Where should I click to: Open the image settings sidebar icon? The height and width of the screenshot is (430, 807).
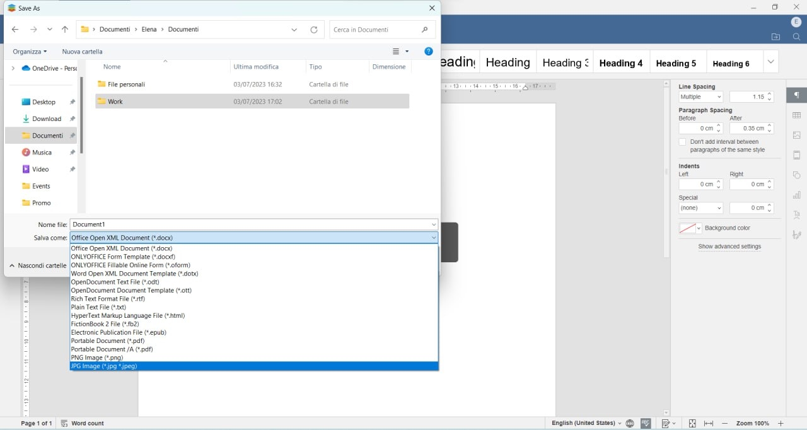796,135
